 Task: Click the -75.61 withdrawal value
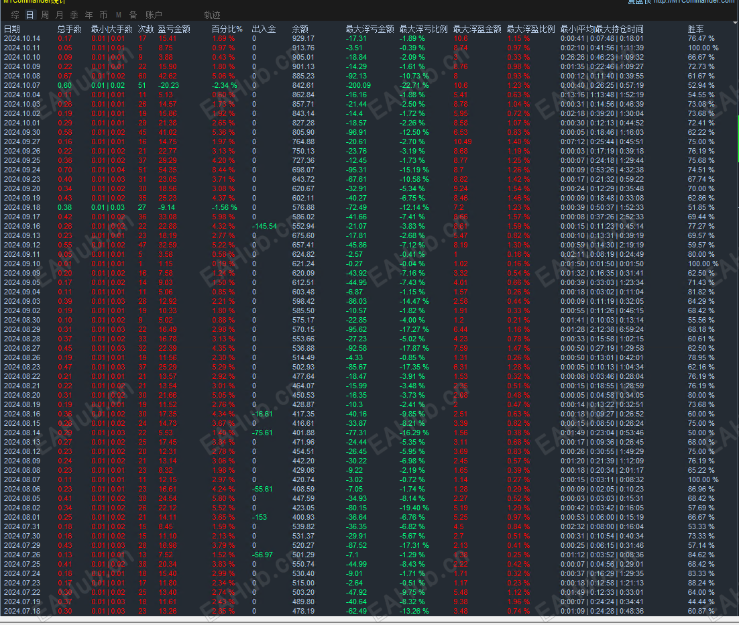pos(262,433)
